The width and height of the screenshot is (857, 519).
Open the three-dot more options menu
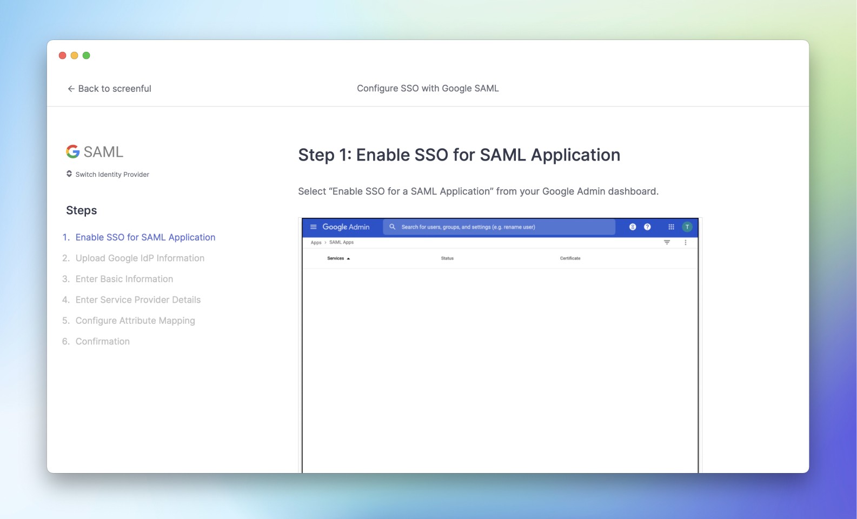coord(686,243)
